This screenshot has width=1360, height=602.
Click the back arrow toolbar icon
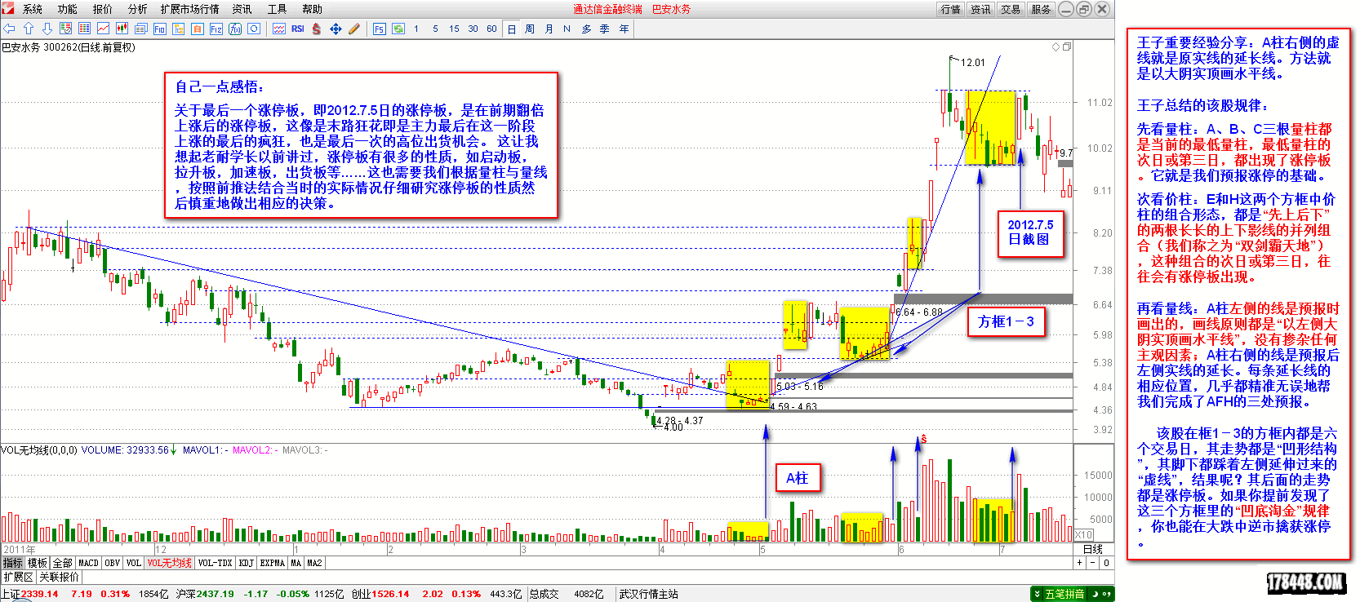coord(10,29)
